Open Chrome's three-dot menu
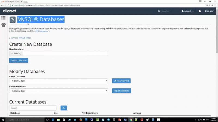 pos(215,5)
